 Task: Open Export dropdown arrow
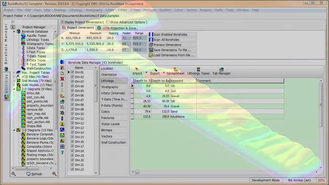(164, 73)
